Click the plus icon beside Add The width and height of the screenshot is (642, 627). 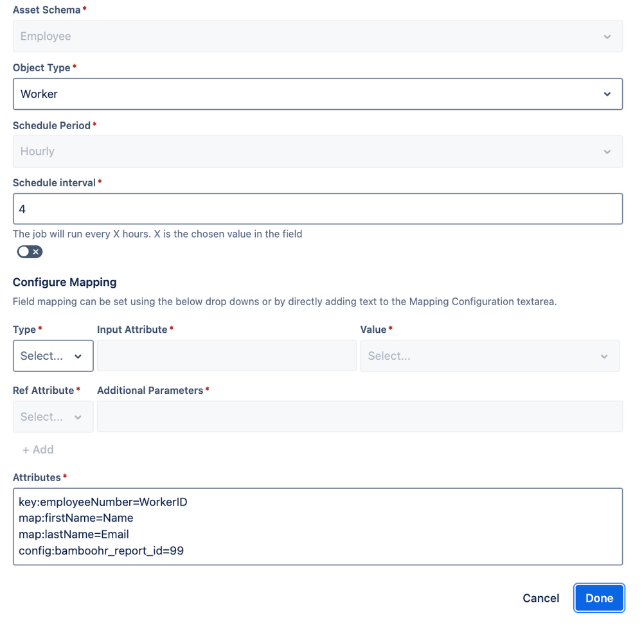pos(26,450)
